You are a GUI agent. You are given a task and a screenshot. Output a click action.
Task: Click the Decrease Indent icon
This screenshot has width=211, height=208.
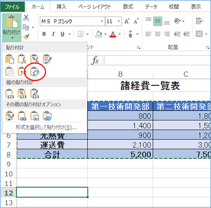tap(177, 34)
